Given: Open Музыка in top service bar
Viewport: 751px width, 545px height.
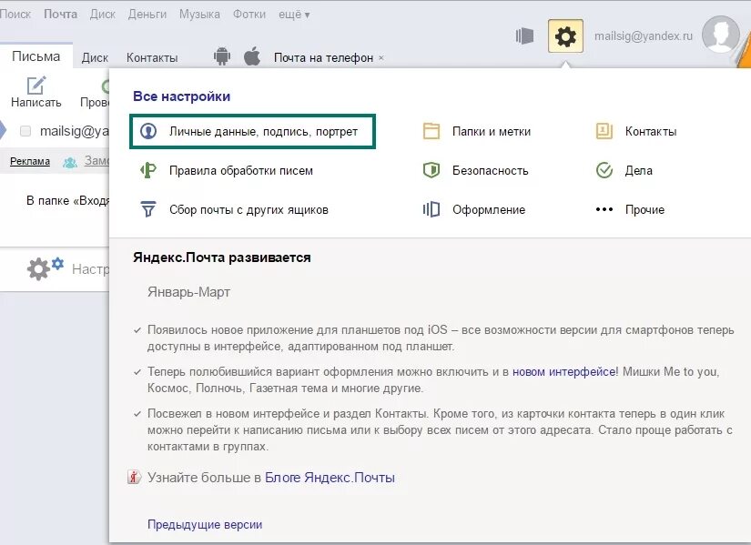Looking at the screenshot, I should coord(199,15).
